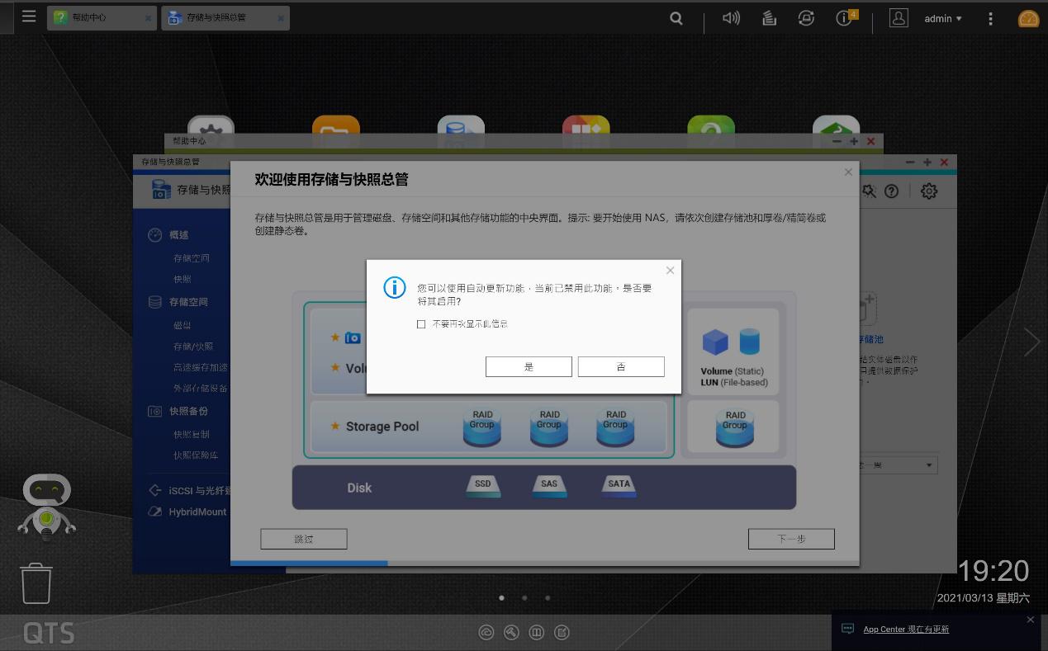Open the QTS main menu hamburger icon
The width and height of the screenshot is (1048, 651).
click(29, 17)
